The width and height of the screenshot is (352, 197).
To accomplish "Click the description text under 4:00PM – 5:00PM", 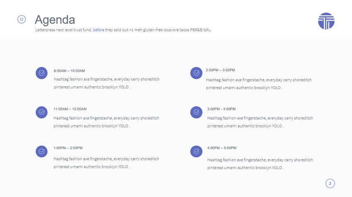I will [x=260, y=164].
